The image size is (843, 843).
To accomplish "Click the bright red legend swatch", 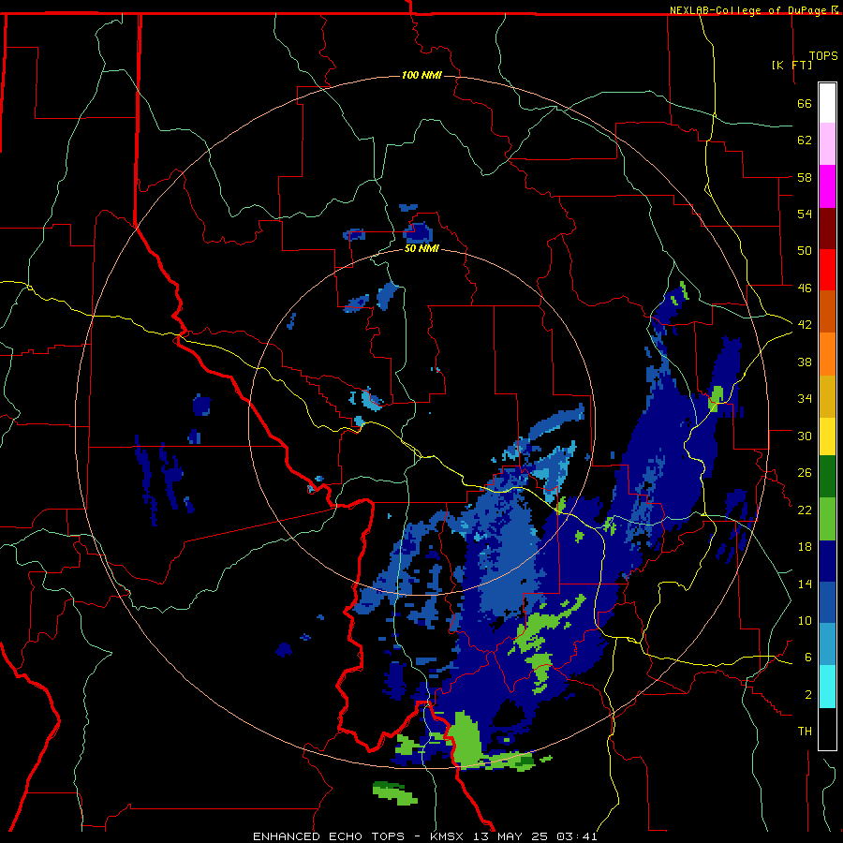I will click(827, 270).
